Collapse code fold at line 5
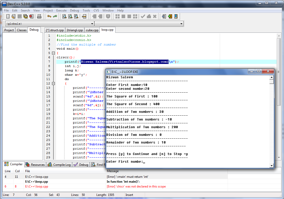 (x=54, y=53)
